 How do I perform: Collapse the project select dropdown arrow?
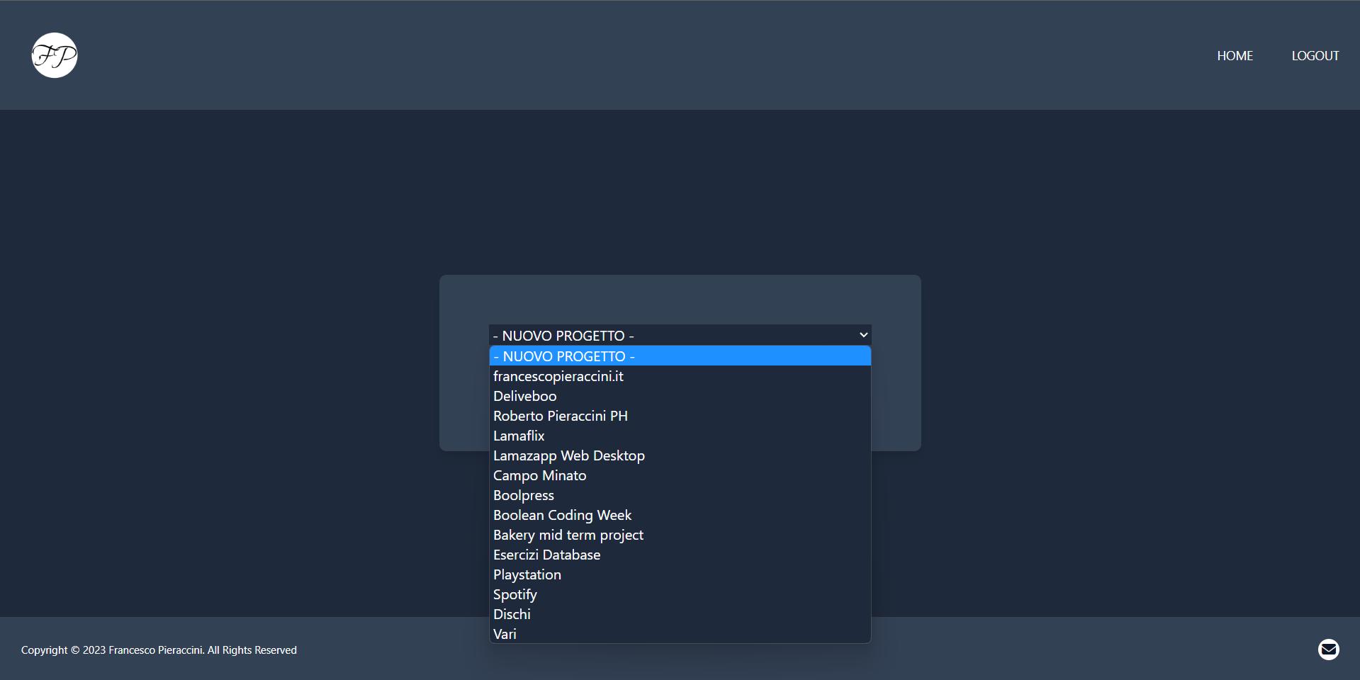pyautogui.click(x=863, y=335)
